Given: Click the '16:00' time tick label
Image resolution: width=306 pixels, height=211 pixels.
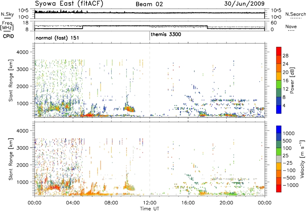Looking at the screenshot, I should pyautogui.click(x=188, y=203).
